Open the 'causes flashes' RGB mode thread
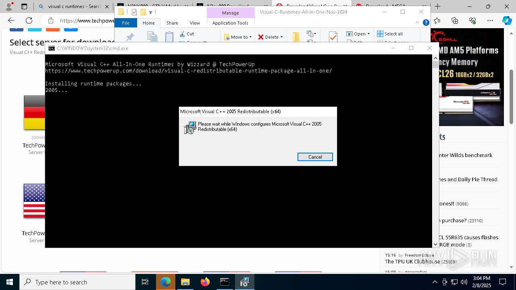Screen dimensions: 516x290 tap(468, 241)
